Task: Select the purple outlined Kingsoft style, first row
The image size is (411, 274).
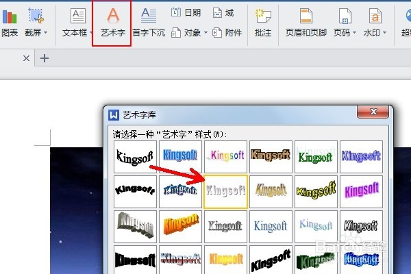Action: [361, 157]
